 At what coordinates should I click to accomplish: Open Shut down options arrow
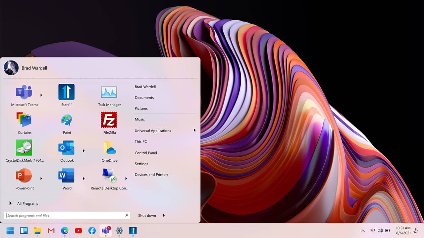point(164,216)
